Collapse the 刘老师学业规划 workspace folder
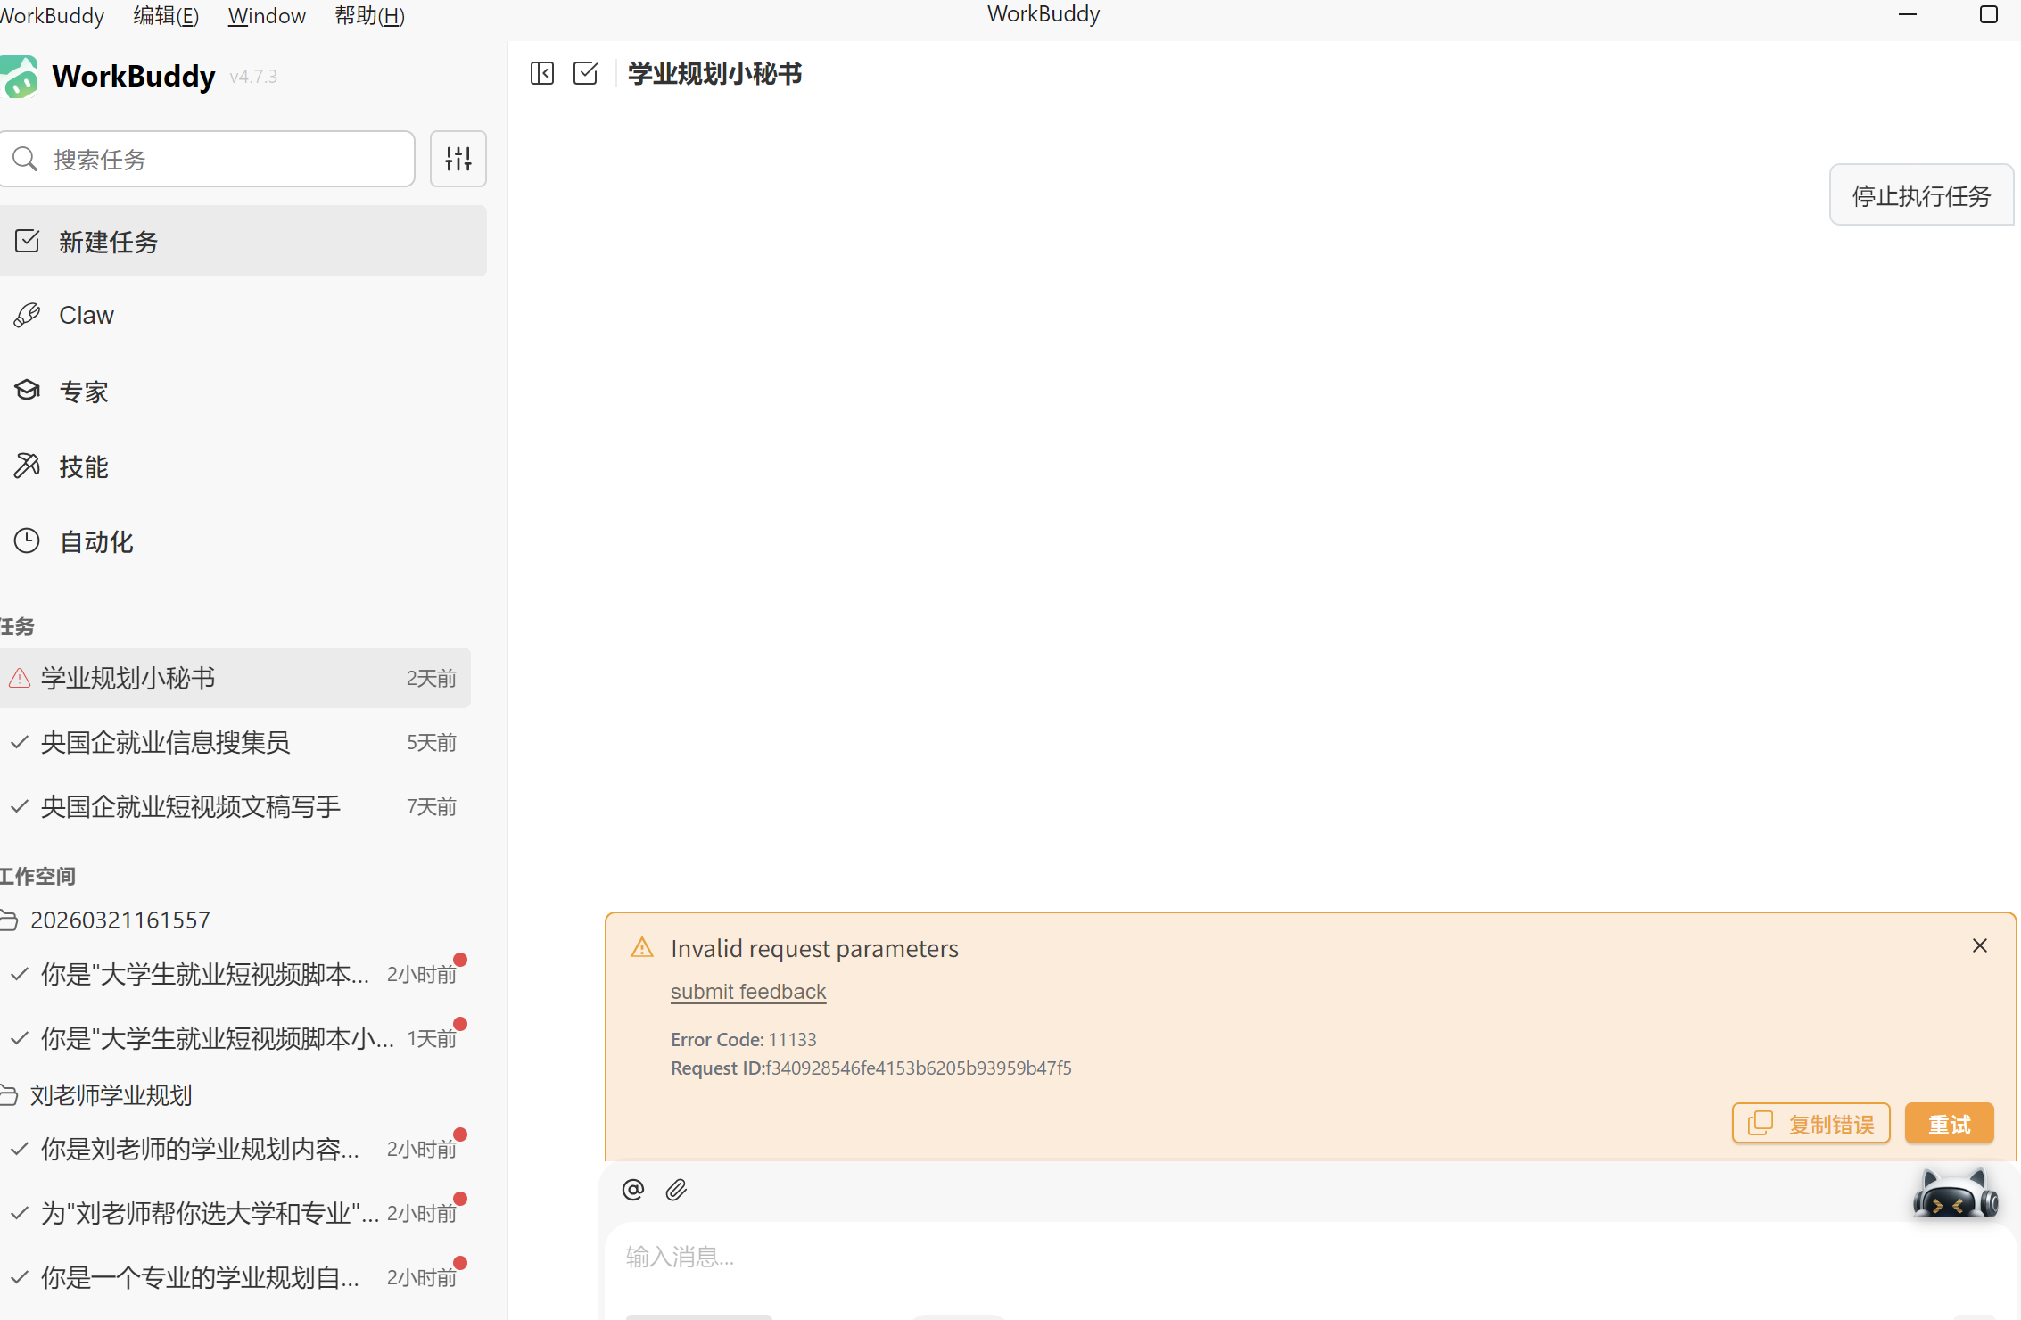The image size is (2021, 1320). [111, 1095]
